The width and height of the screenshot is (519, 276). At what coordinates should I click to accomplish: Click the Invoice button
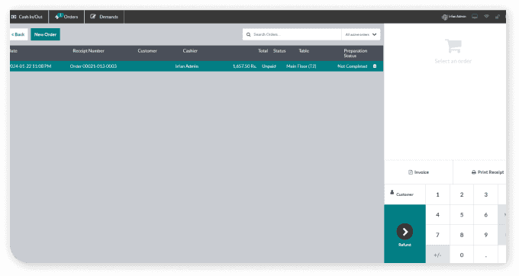point(418,172)
